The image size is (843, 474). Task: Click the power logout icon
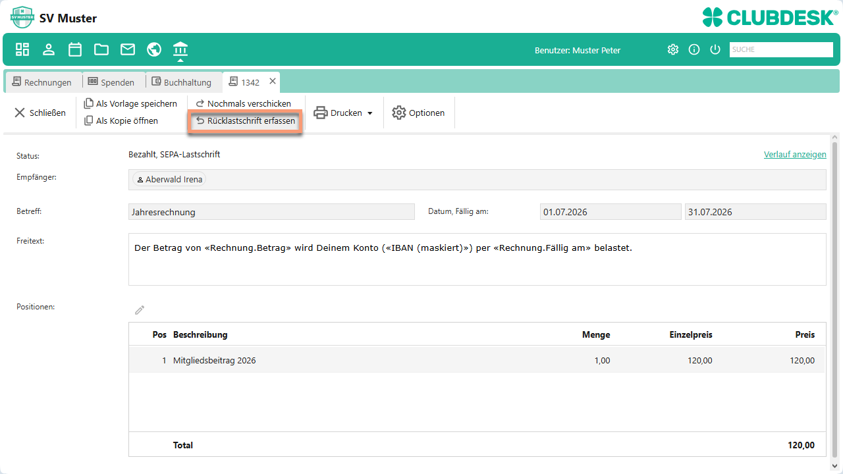pyautogui.click(x=715, y=49)
